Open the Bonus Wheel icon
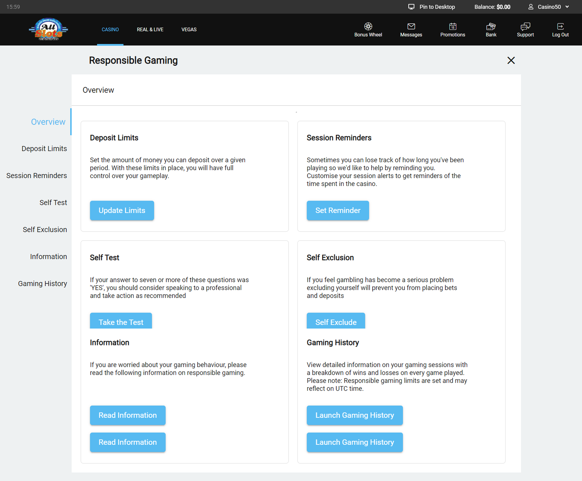Image resolution: width=582 pixels, height=481 pixels. click(x=368, y=26)
